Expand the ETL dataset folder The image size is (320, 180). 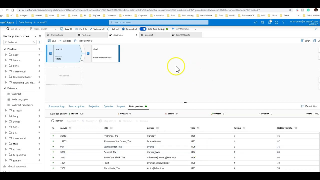(x=6, y=133)
